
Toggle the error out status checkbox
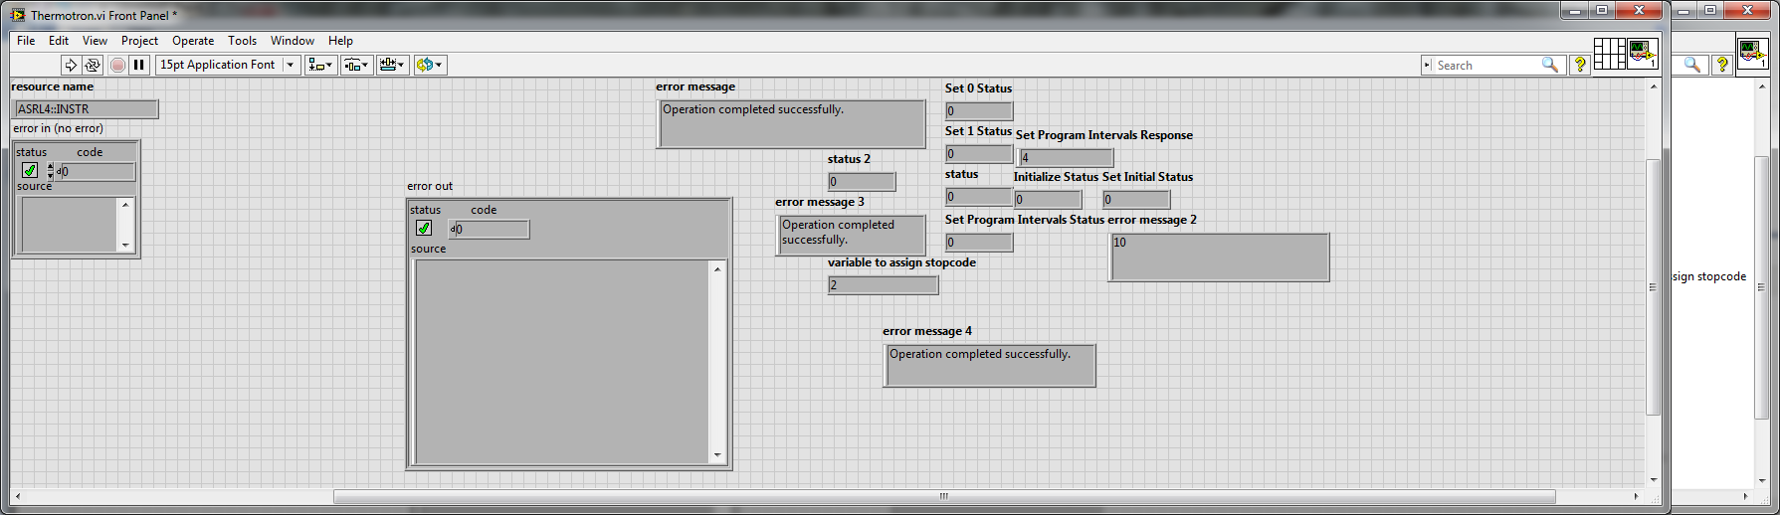[x=424, y=229]
